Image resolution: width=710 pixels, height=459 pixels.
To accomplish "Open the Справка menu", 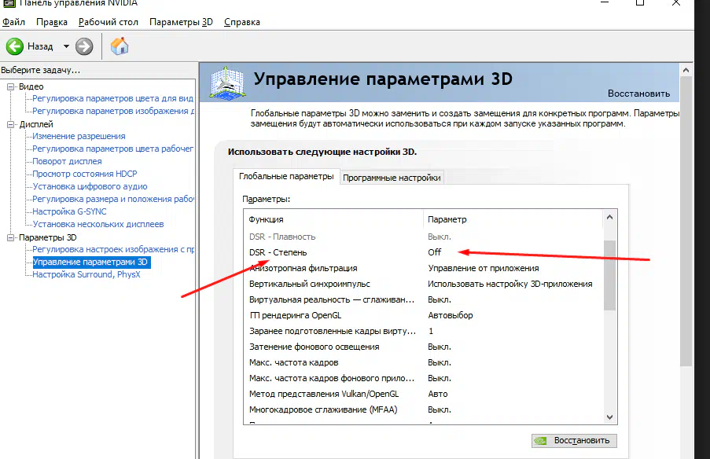I will click(x=242, y=22).
